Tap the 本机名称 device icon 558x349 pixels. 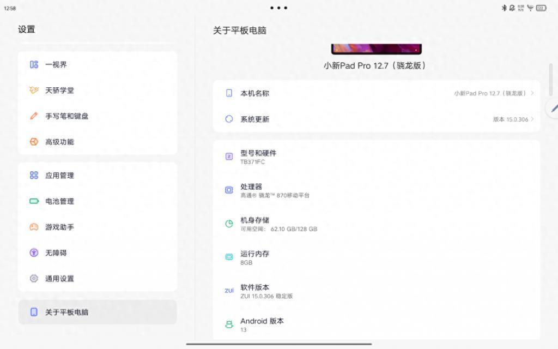click(x=229, y=93)
